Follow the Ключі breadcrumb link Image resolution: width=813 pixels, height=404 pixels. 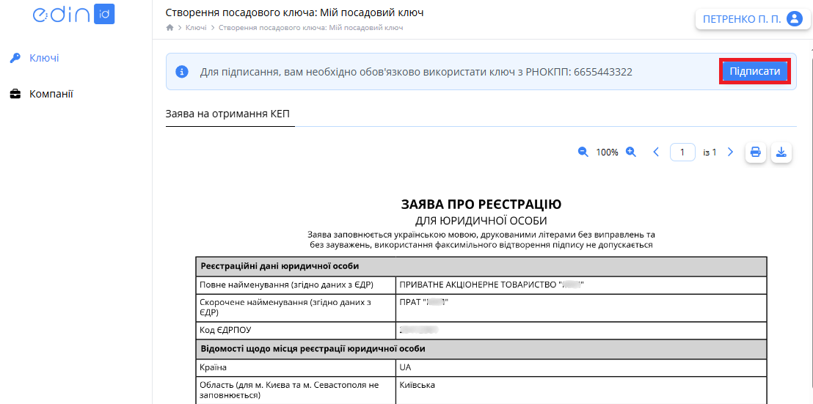[196, 28]
